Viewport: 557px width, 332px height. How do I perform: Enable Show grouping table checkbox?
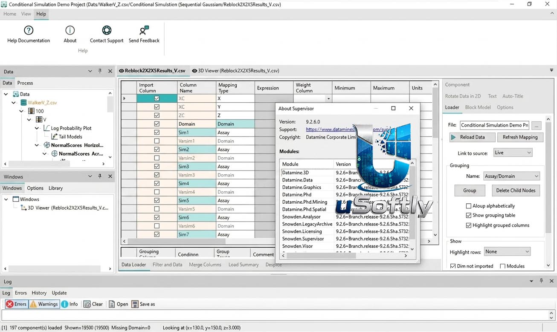(x=469, y=215)
